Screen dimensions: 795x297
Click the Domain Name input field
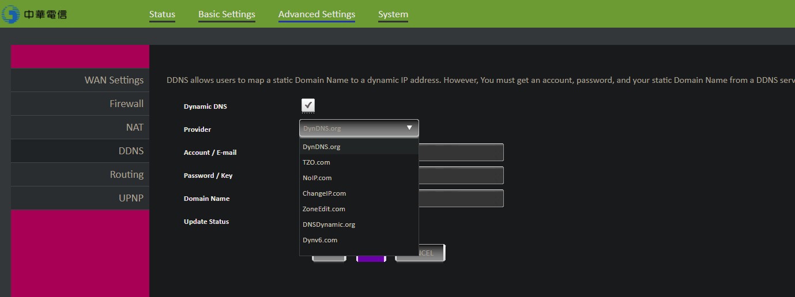tap(461, 199)
